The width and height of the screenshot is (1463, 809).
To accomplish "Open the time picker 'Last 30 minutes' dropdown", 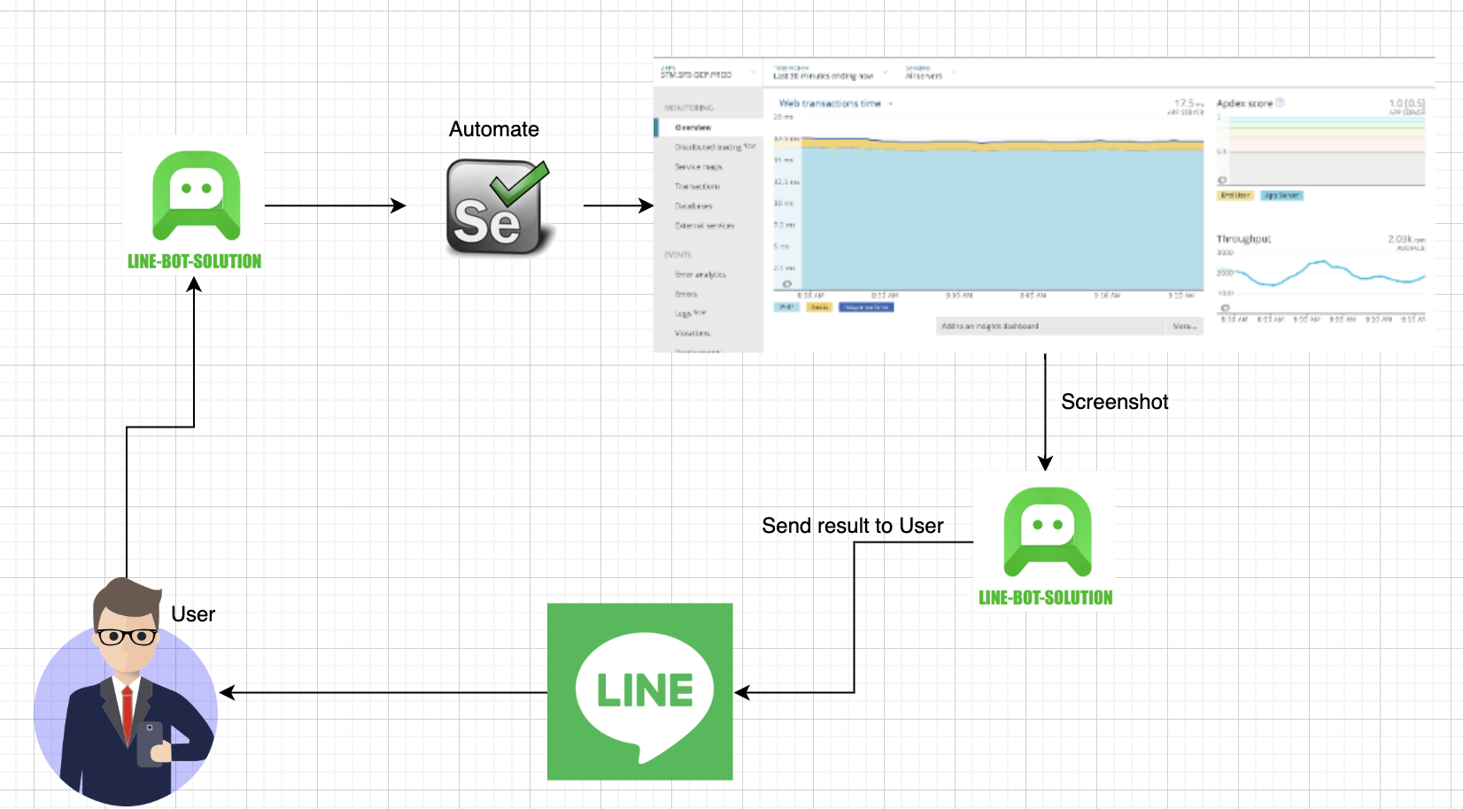I will [829, 73].
